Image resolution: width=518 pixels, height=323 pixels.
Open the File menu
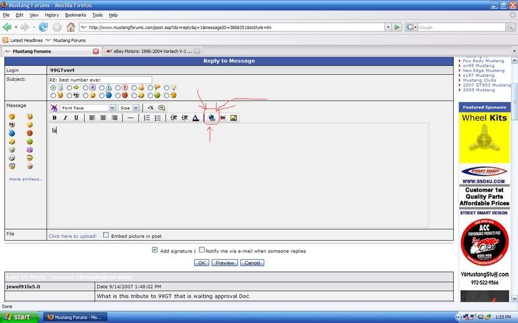click(x=6, y=15)
